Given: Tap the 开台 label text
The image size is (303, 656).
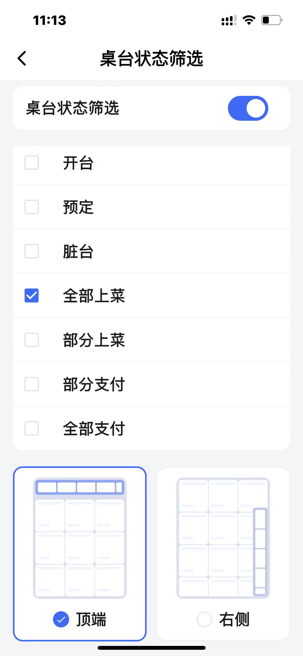Looking at the screenshot, I should pos(78,163).
